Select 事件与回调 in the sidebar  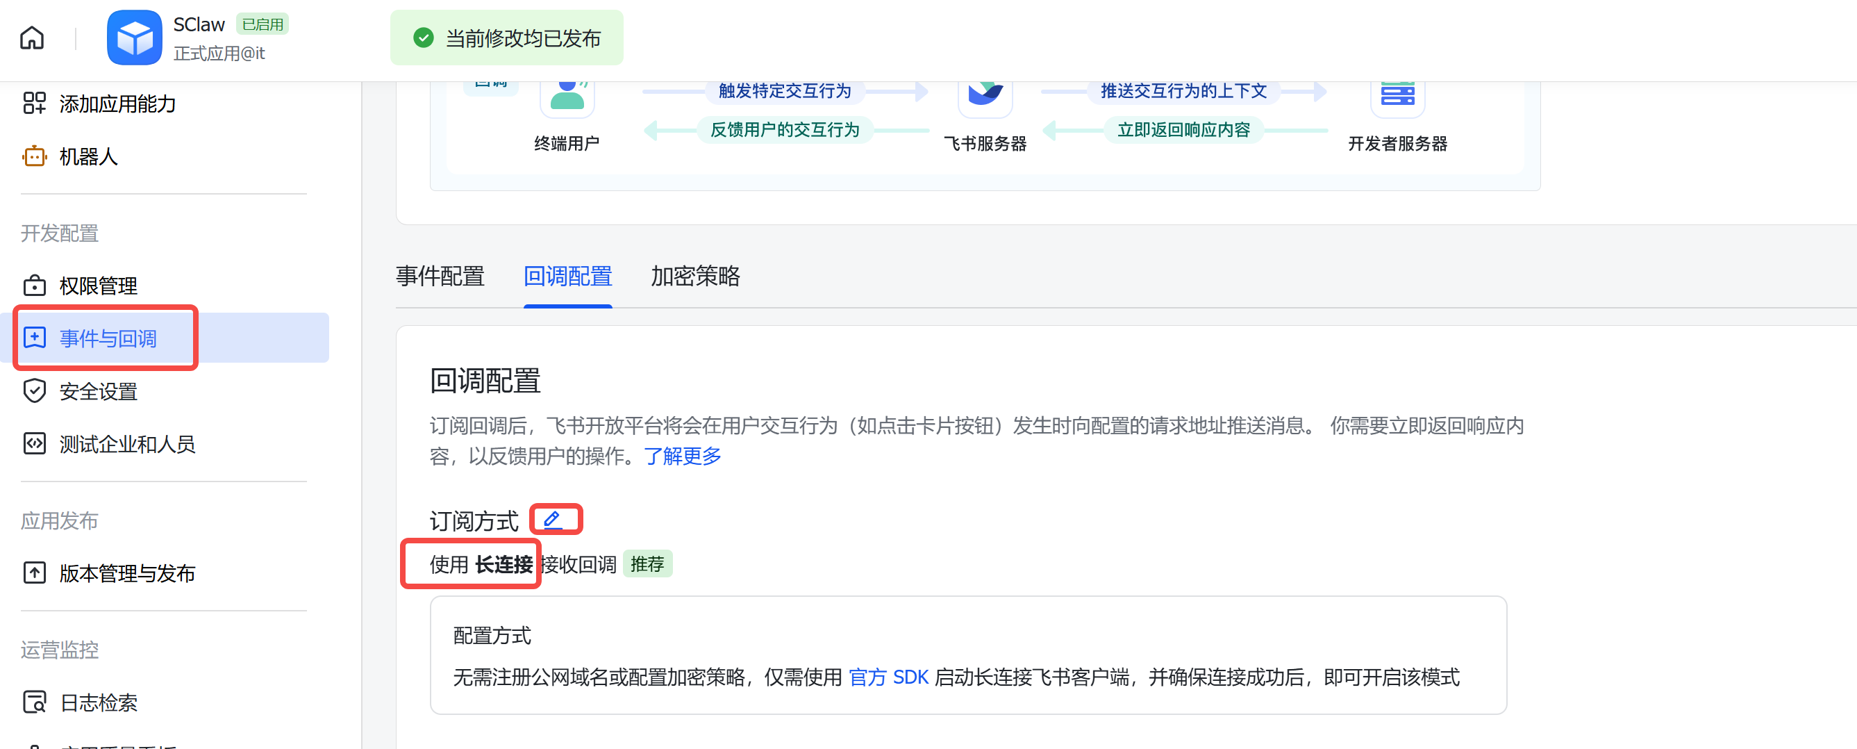pos(108,338)
